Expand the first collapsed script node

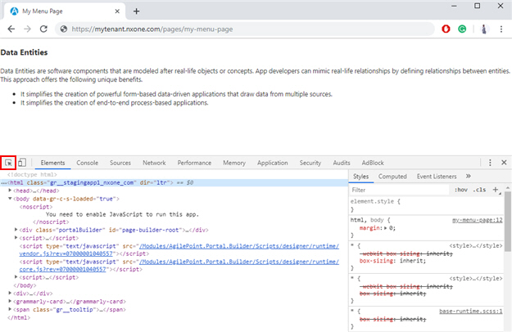coord(16,238)
